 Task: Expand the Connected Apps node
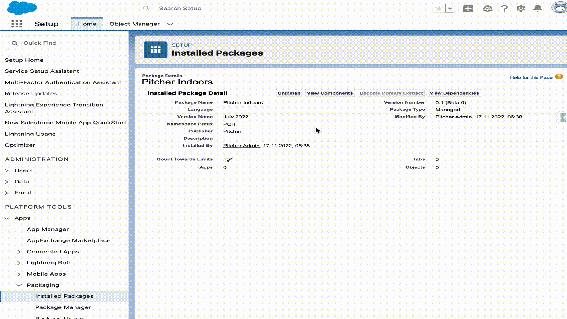[x=19, y=252]
